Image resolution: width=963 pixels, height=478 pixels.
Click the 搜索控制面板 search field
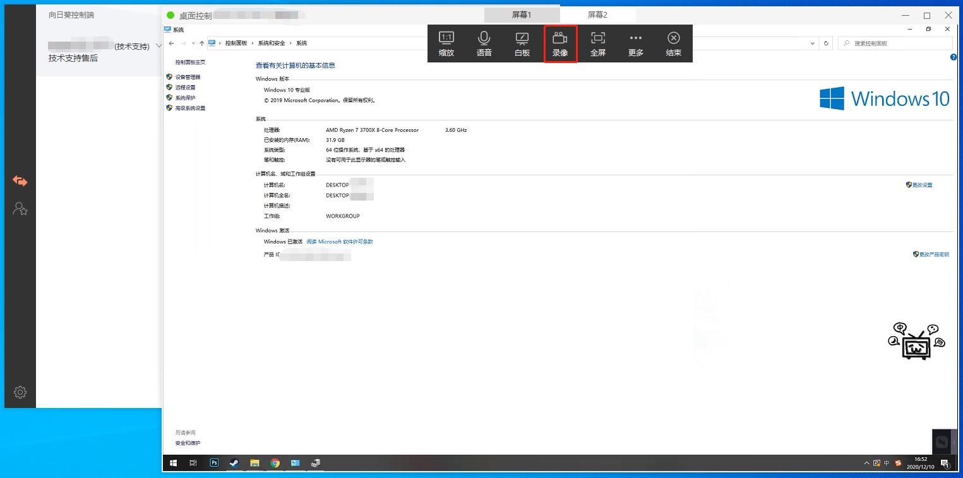(895, 43)
